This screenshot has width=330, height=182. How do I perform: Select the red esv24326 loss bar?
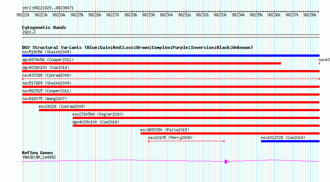[179, 110]
